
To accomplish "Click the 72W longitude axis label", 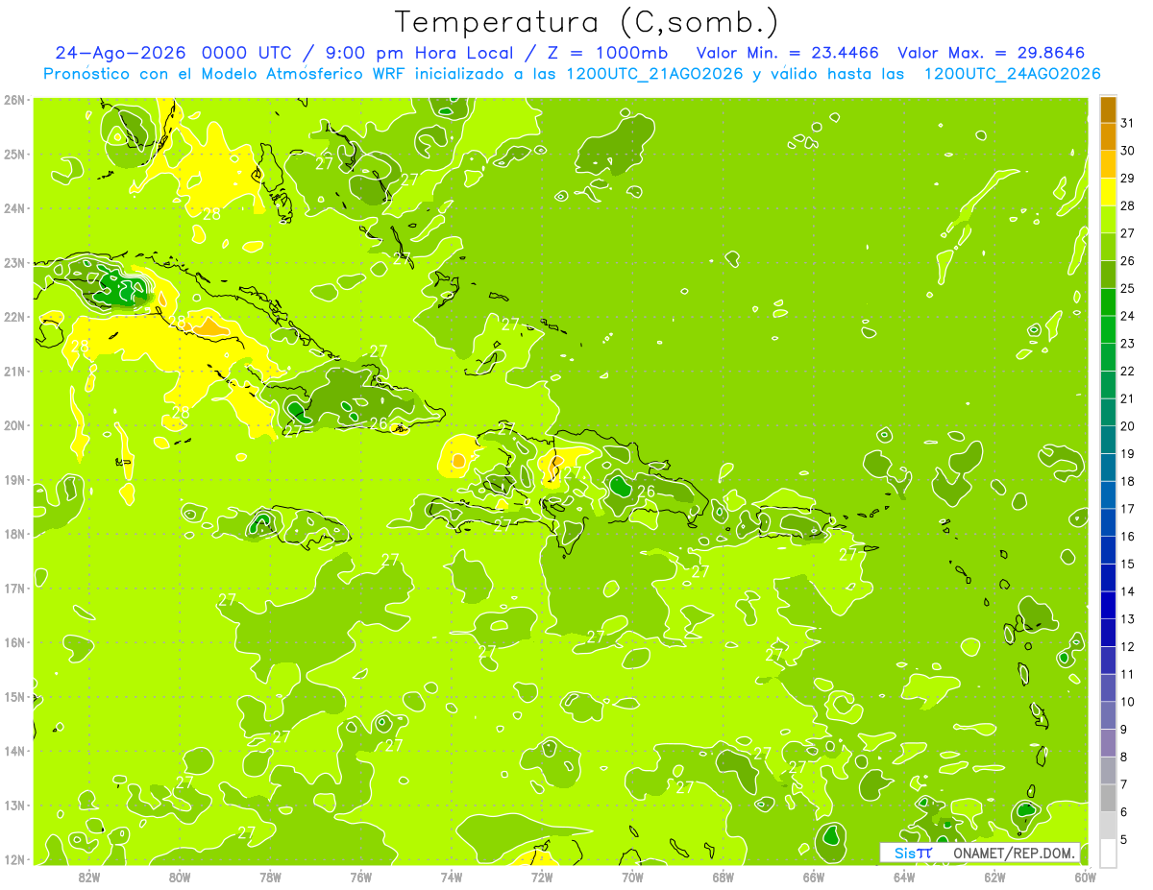I will point(542,877).
